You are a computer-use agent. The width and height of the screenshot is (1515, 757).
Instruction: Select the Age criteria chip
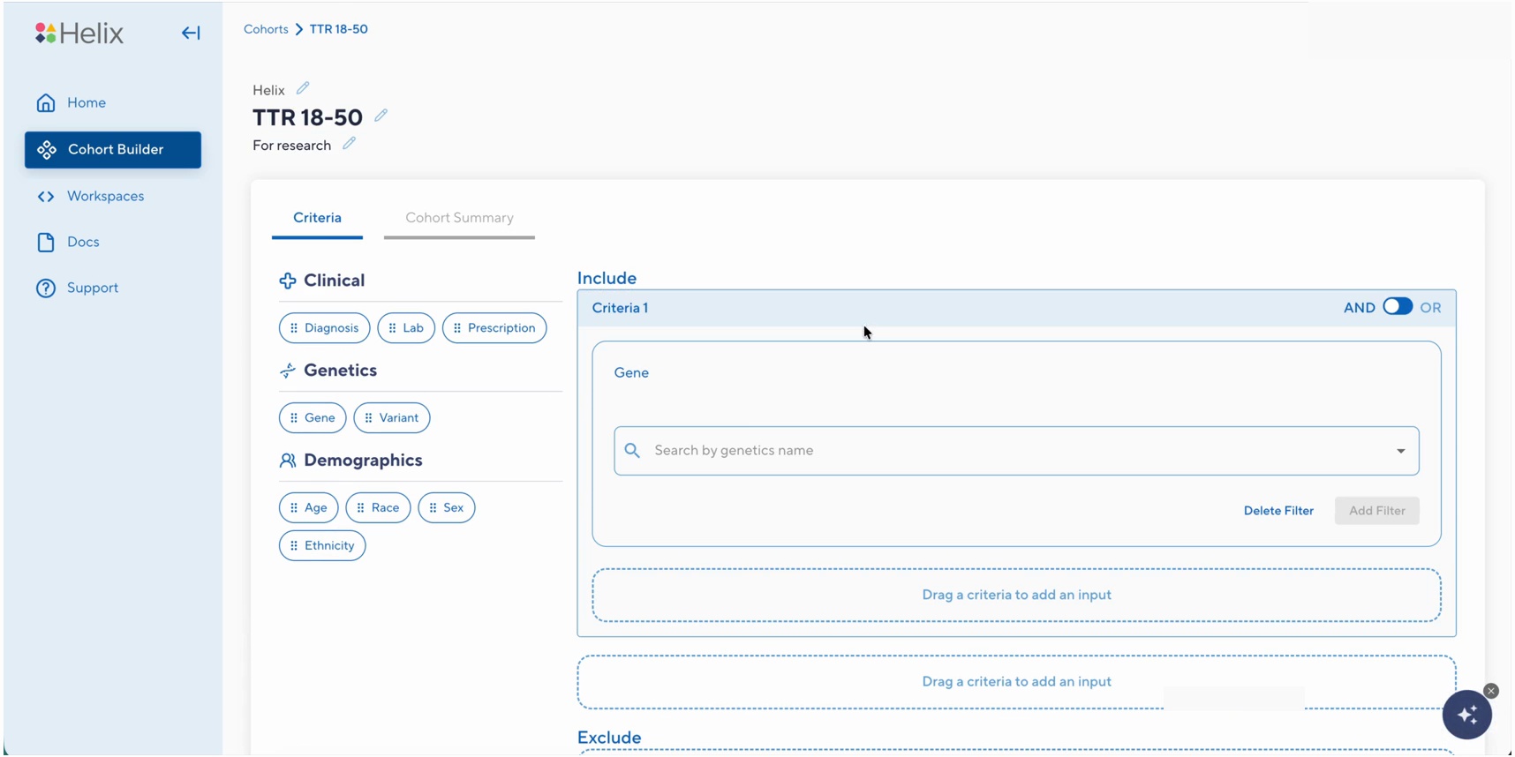point(308,508)
